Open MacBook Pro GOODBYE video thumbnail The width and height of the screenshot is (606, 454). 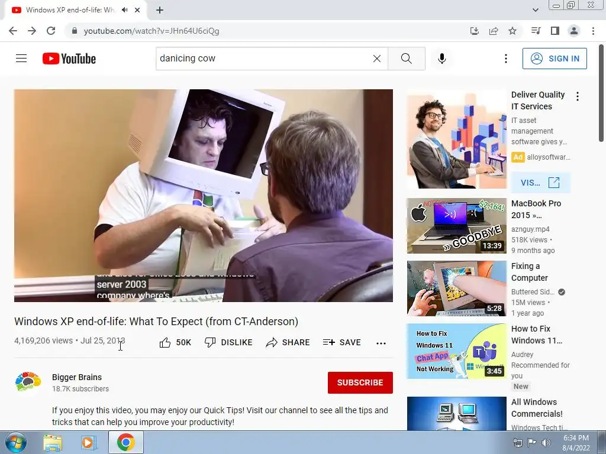tap(456, 225)
